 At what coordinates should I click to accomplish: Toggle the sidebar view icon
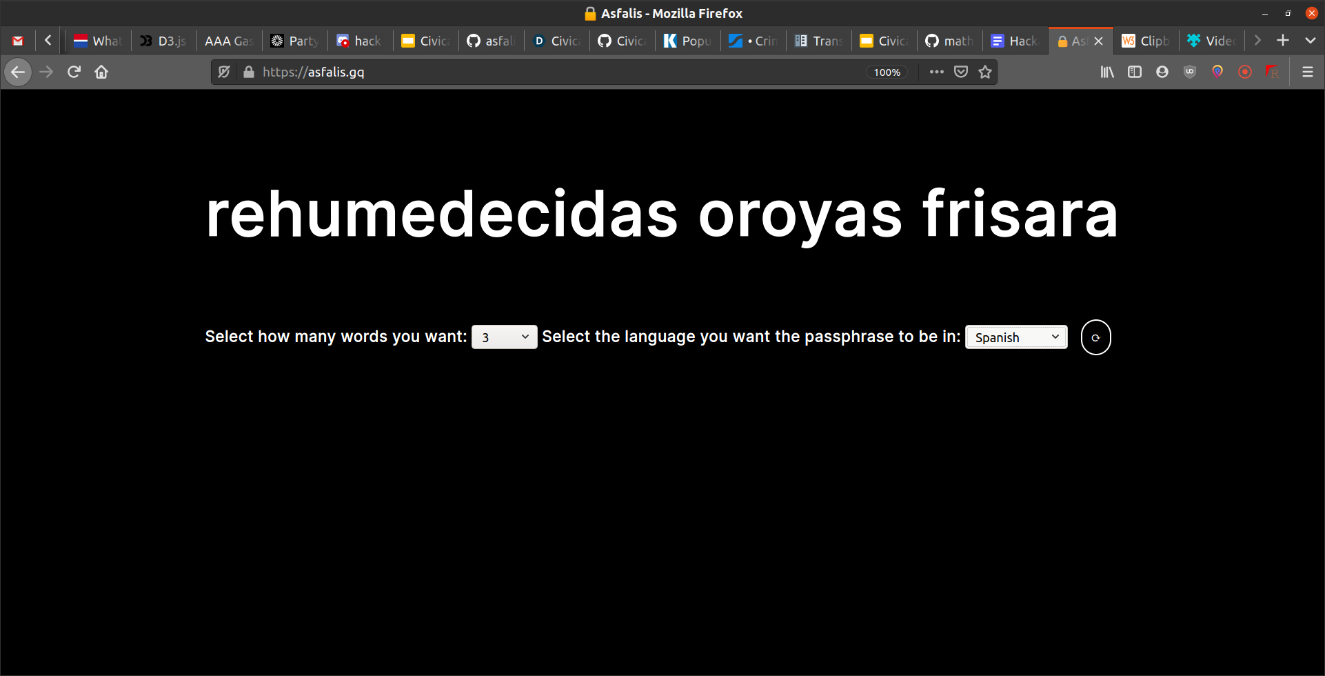(1135, 72)
